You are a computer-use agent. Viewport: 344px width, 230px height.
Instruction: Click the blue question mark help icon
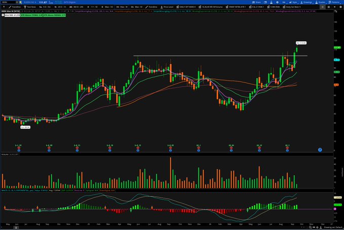(x=320, y=150)
